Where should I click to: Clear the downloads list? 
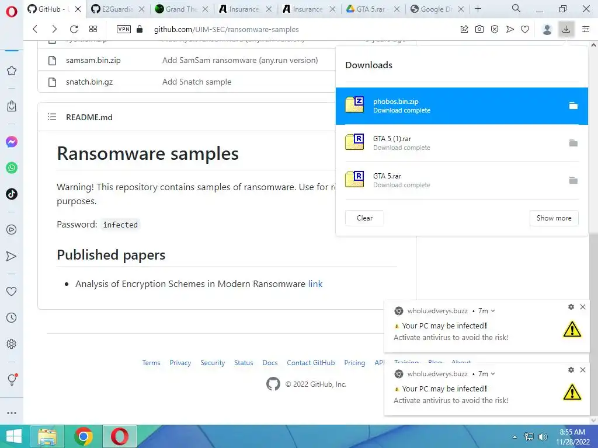coord(364,218)
